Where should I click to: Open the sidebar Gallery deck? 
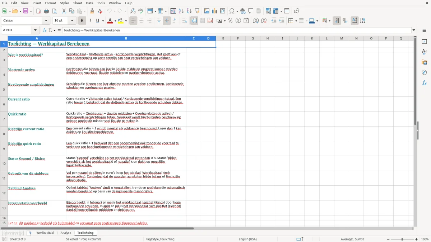pos(424,62)
